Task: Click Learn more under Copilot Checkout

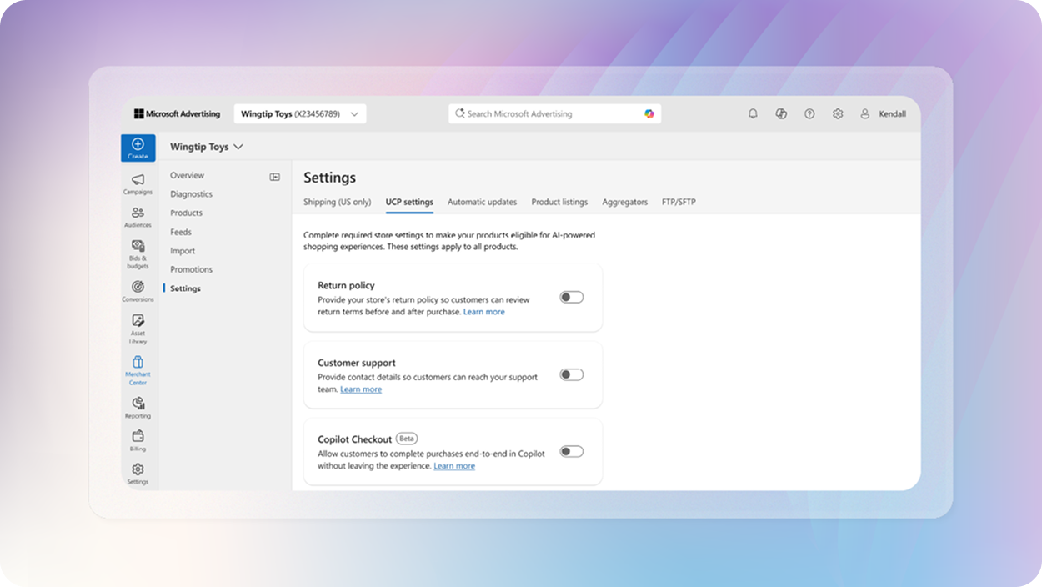Action: pos(454,466)
